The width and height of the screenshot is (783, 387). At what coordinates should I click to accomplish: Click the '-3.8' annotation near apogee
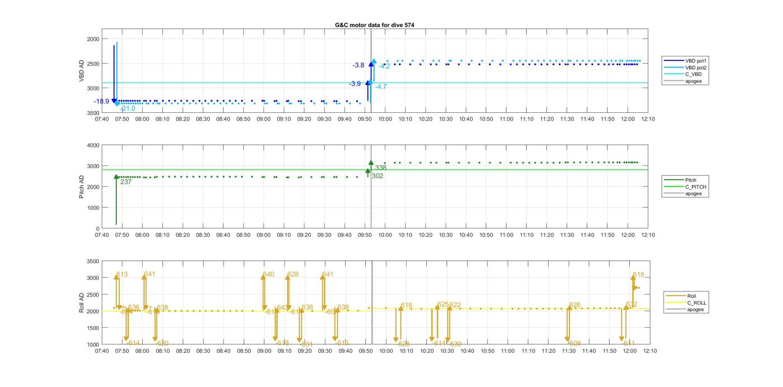359,65
